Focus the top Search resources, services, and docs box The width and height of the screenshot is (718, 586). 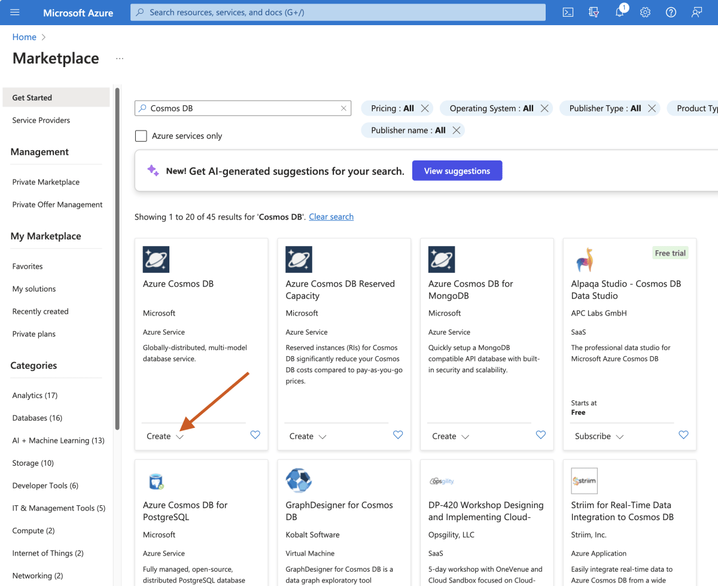click(x=338, y=12)
